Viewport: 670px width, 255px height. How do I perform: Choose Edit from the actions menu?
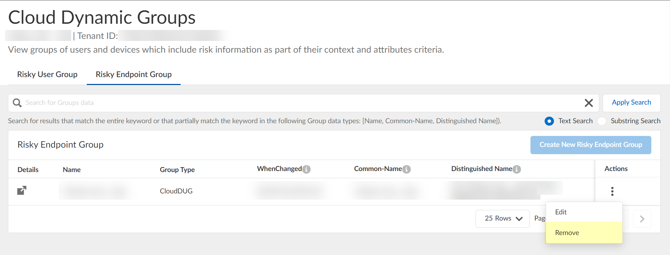[561, 212]
